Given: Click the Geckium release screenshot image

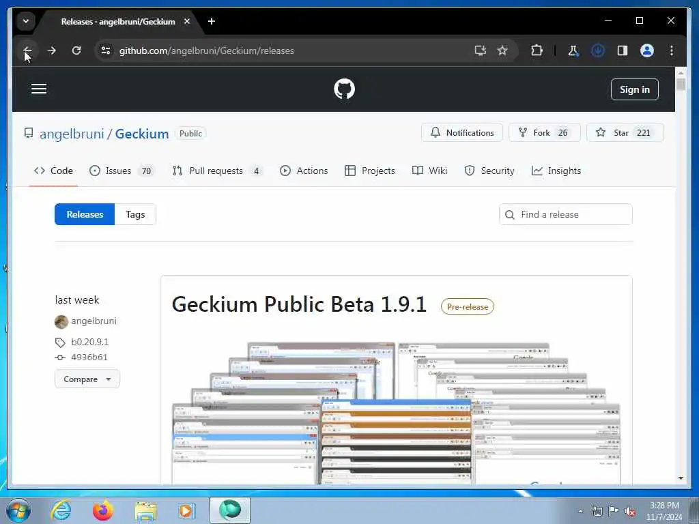Looking at the screenshot, I should [x=396, y=413].
